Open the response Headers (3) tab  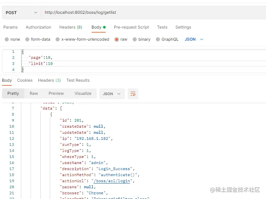pos(49,80)
